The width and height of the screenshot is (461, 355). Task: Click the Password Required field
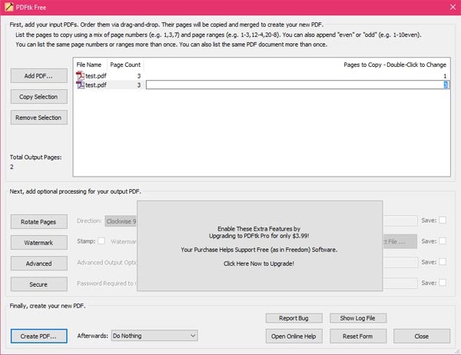click(x=400, y=284)
